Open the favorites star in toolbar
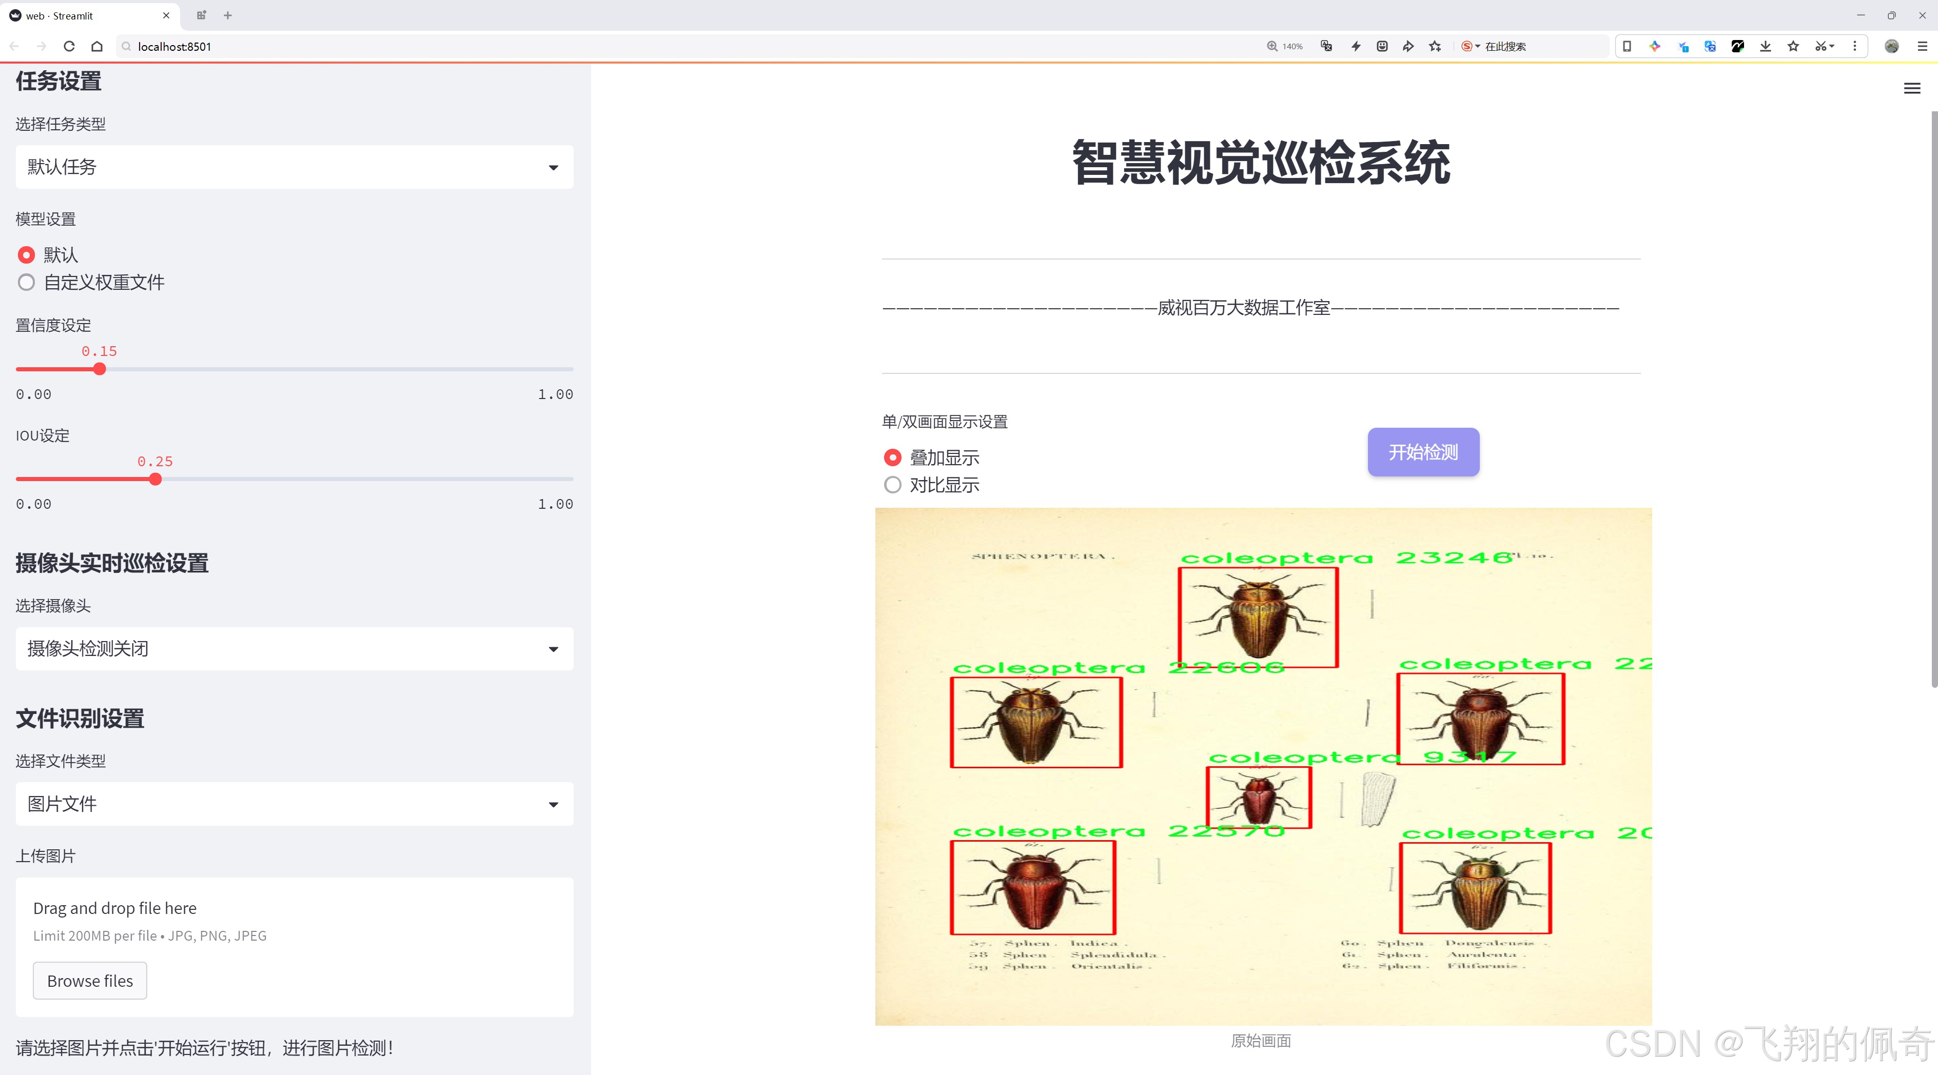The image size is (1938, 1075). click(x=1793, y=47)
